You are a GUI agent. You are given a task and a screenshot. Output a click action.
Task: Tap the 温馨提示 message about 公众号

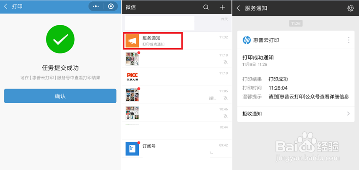(309, 97)
